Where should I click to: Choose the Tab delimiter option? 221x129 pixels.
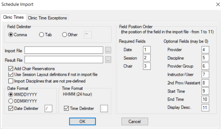pos(41,35)
